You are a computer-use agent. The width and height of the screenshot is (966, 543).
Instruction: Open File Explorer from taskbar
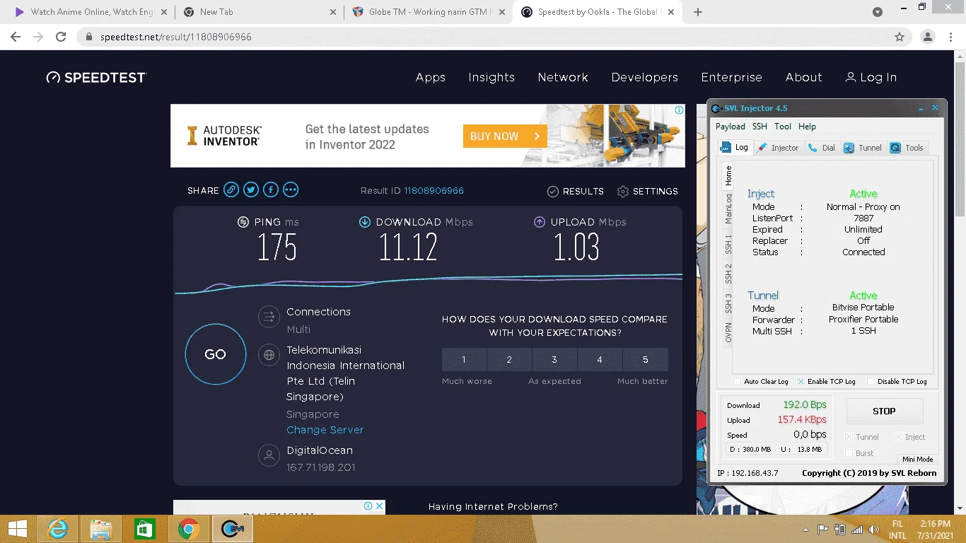(x=101, y=529)
